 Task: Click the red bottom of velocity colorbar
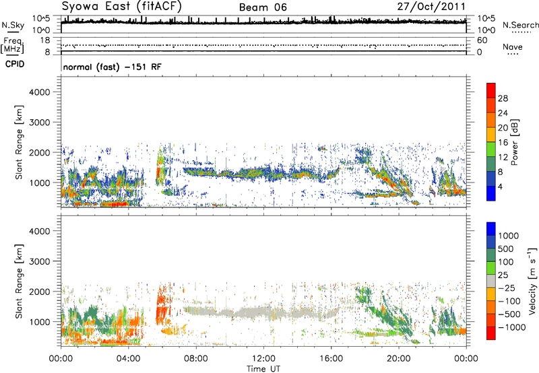(491, 333)
